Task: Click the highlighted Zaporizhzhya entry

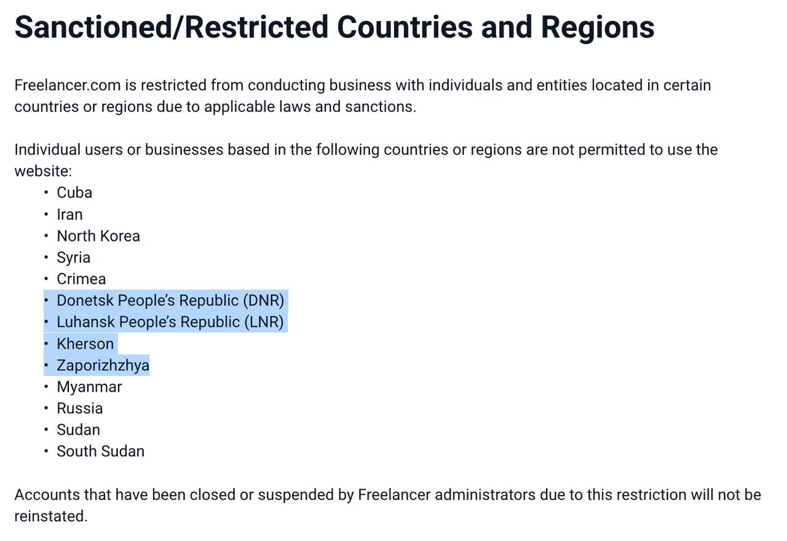Action: click(103, 365)
